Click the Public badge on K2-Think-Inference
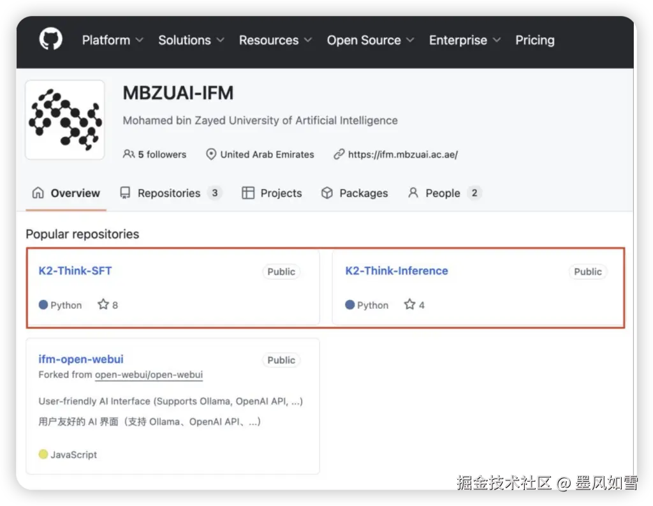 click(x=587, y=272)
